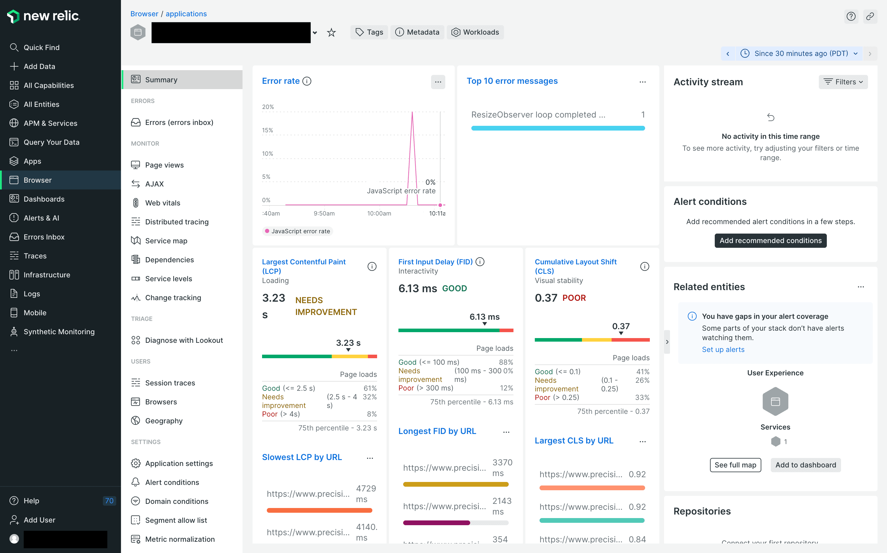Image resolution: width=887 pixels, height=553 pixels.
Task: Open All Capabilities grid
Action: [42, 85]
